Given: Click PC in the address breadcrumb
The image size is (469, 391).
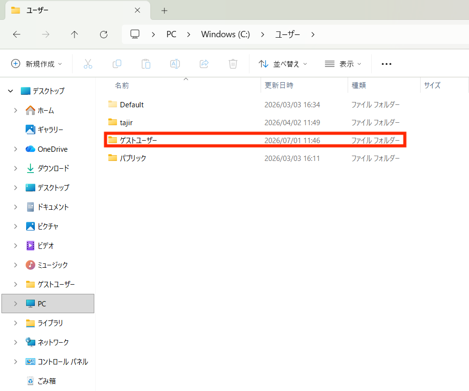Looking at the screenshot, I should (171, 34).
